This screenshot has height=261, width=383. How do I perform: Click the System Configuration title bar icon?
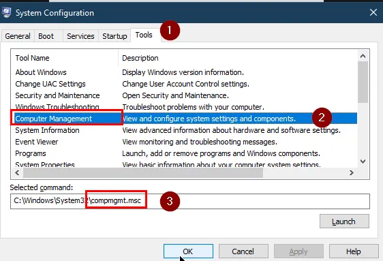[7, 12]
